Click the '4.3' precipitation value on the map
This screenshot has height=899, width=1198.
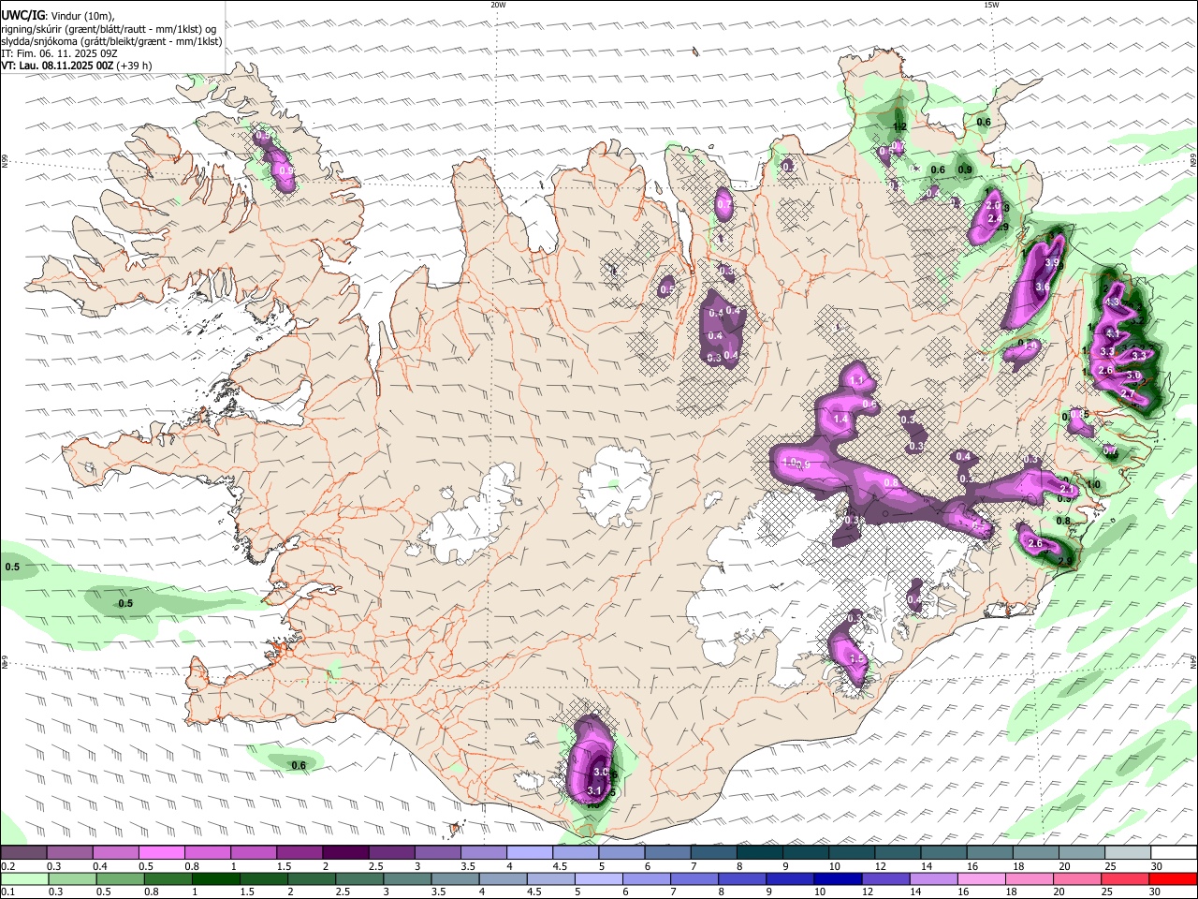click(x=1113, y=302)
